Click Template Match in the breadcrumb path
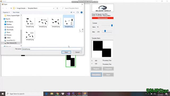Viewport: 170px width, 96px height. point(32,8)
